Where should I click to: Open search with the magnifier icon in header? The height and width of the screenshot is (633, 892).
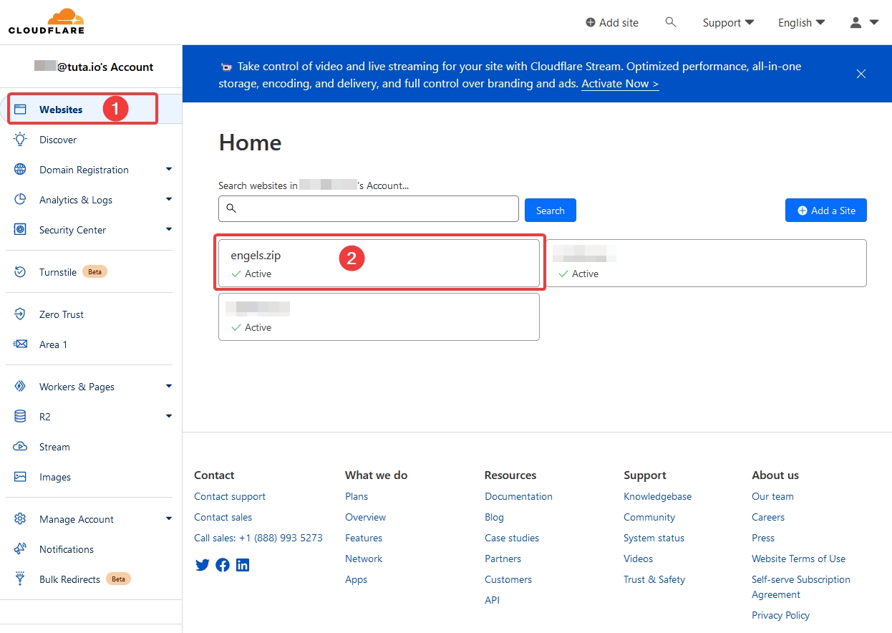671,22
